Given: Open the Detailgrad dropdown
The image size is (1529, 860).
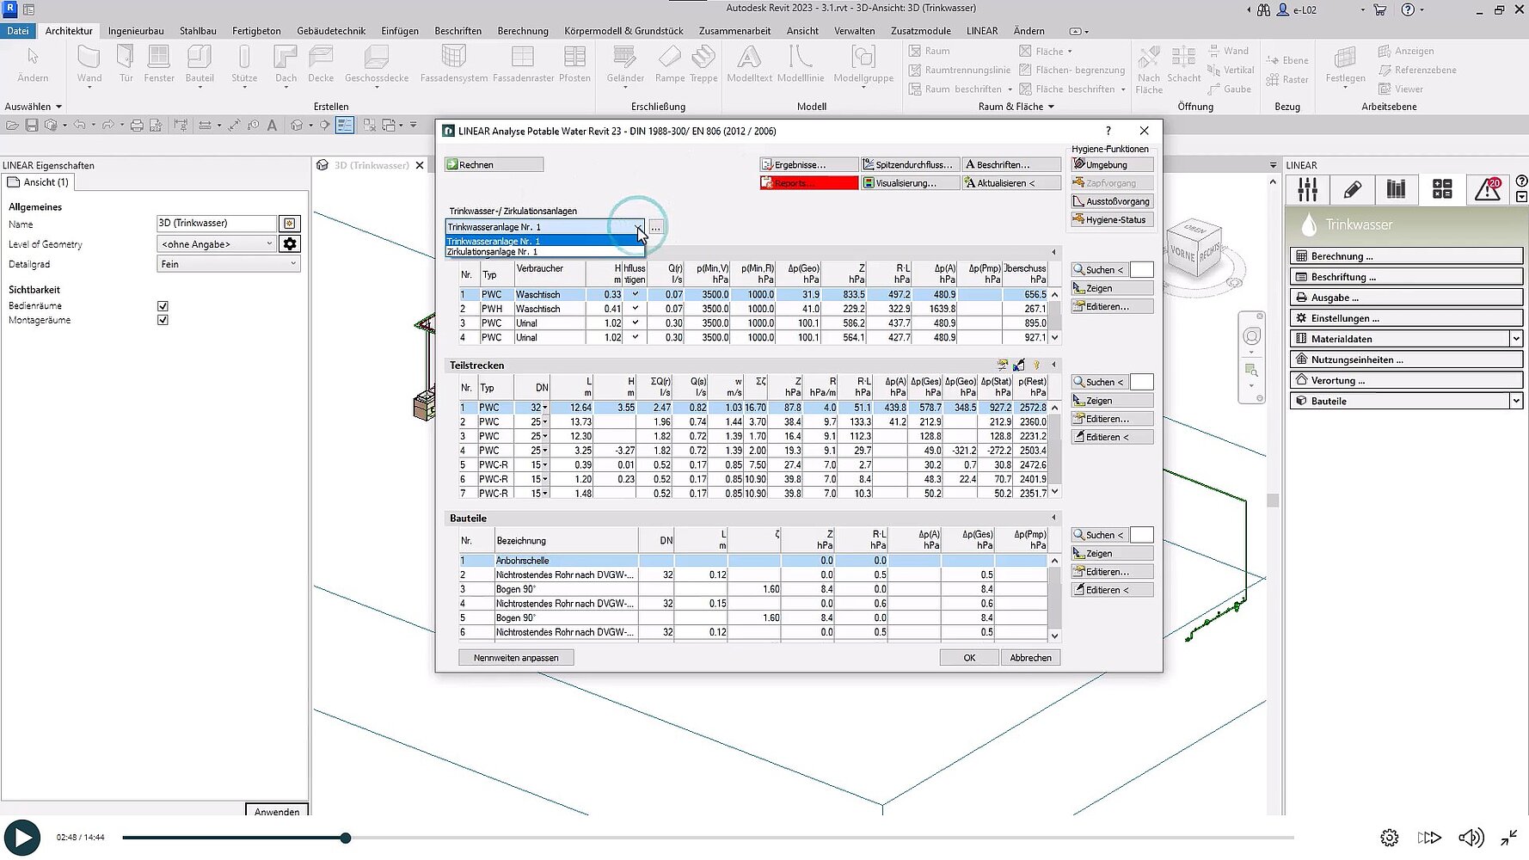Looking at the screenshot, I should click(229, 264).
